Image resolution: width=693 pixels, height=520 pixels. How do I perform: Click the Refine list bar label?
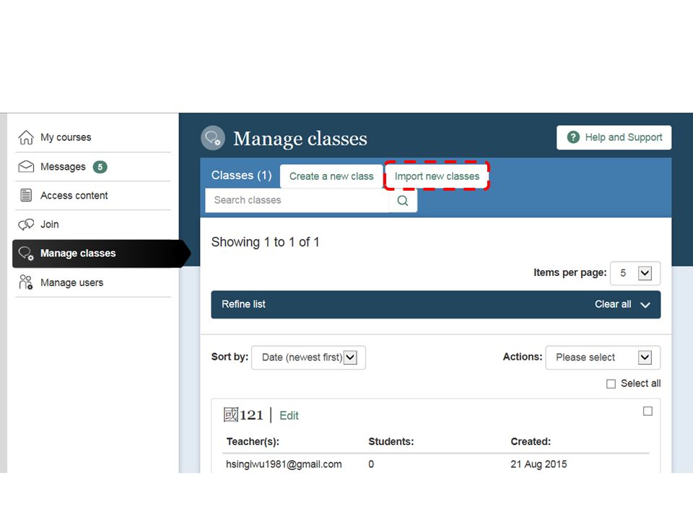point(243,304)
